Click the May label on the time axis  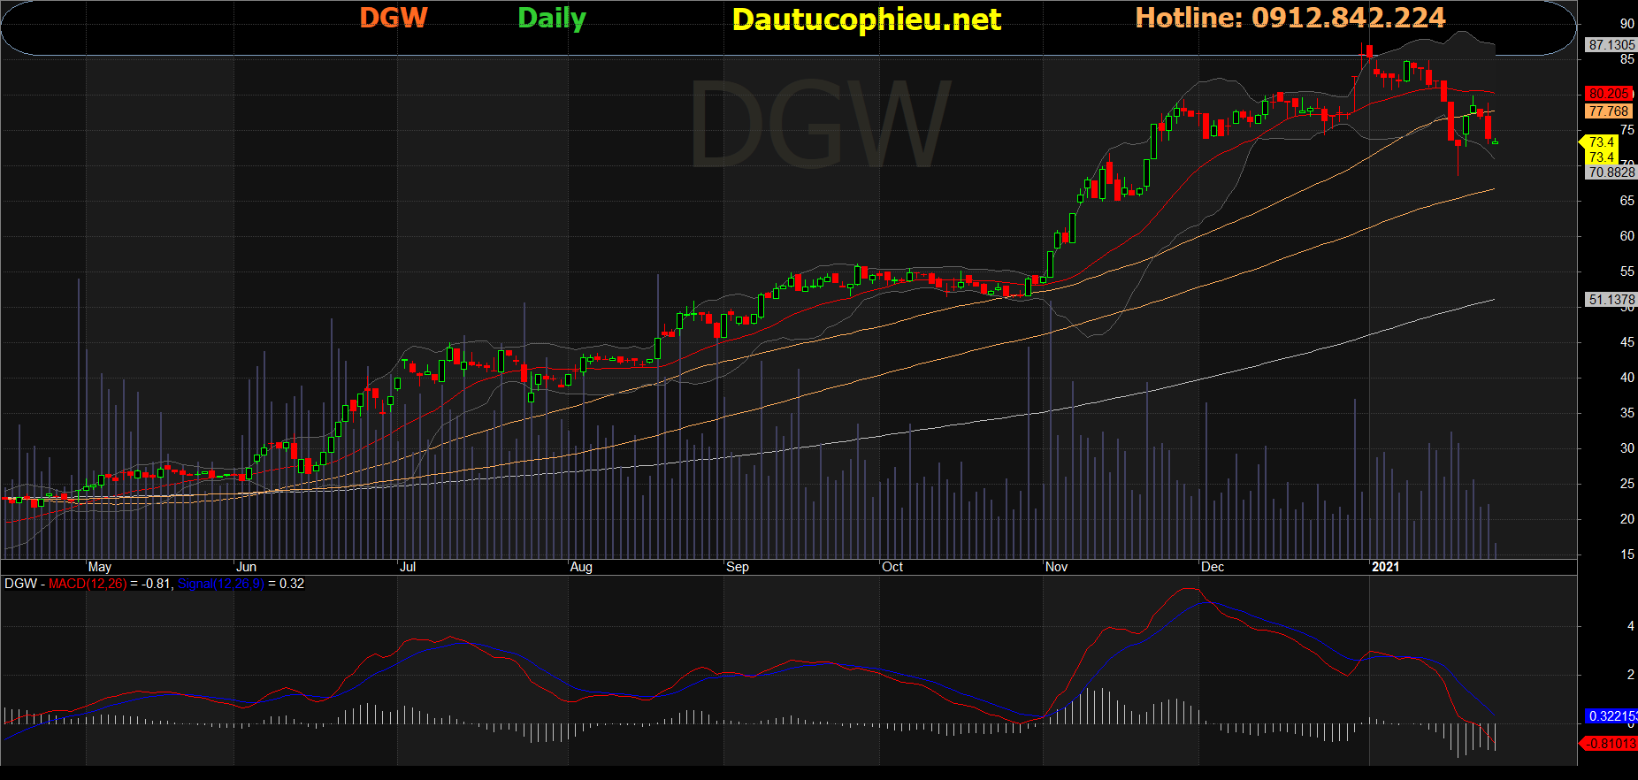100,567
